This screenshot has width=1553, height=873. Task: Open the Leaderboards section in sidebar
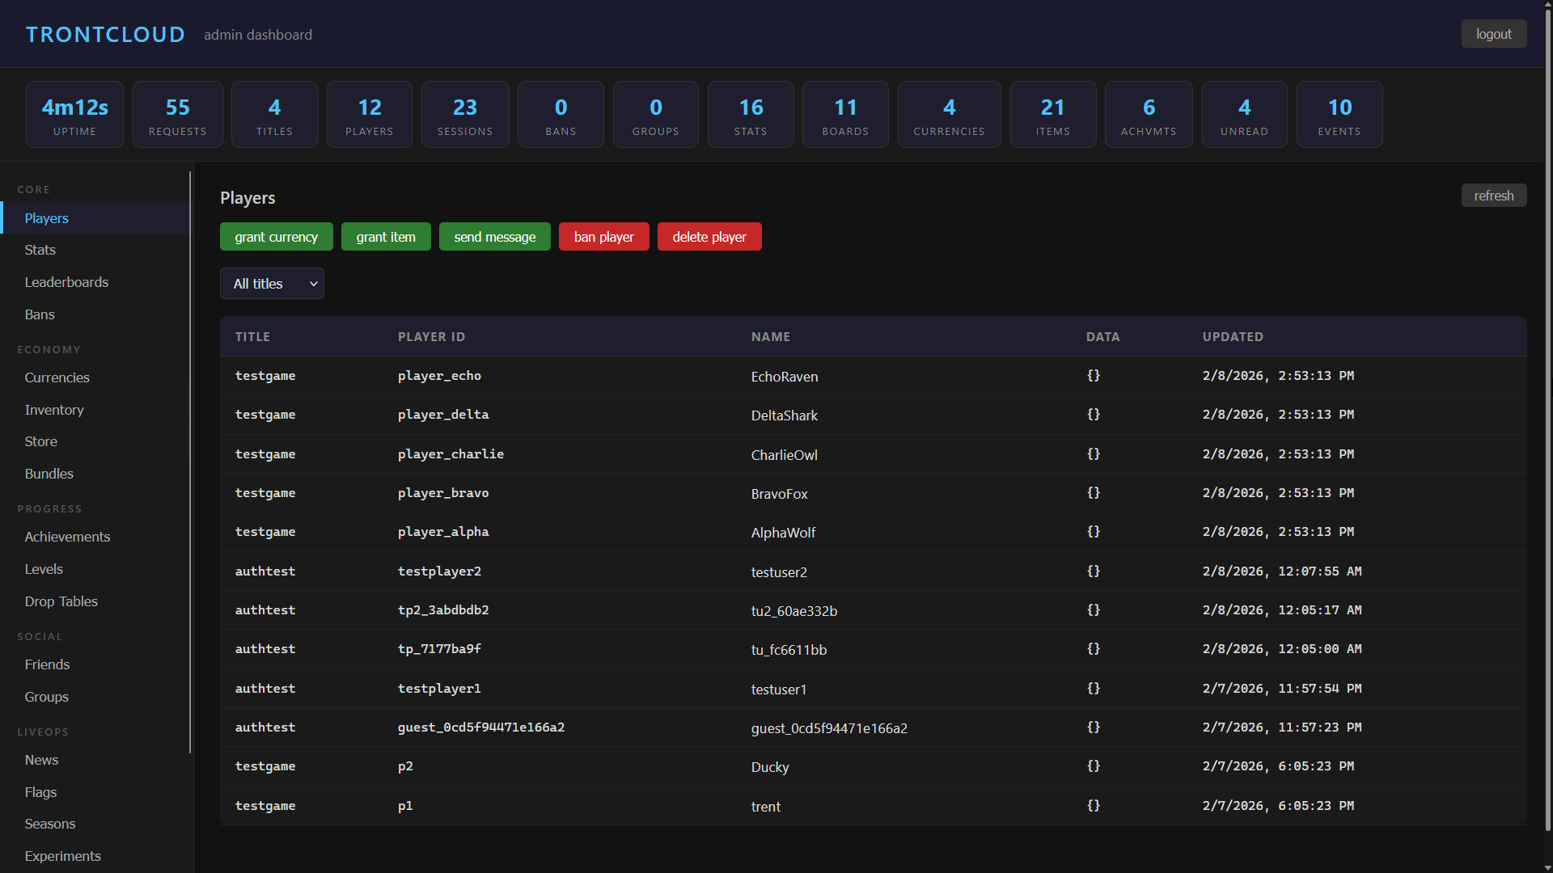click(x=67, y=281)
